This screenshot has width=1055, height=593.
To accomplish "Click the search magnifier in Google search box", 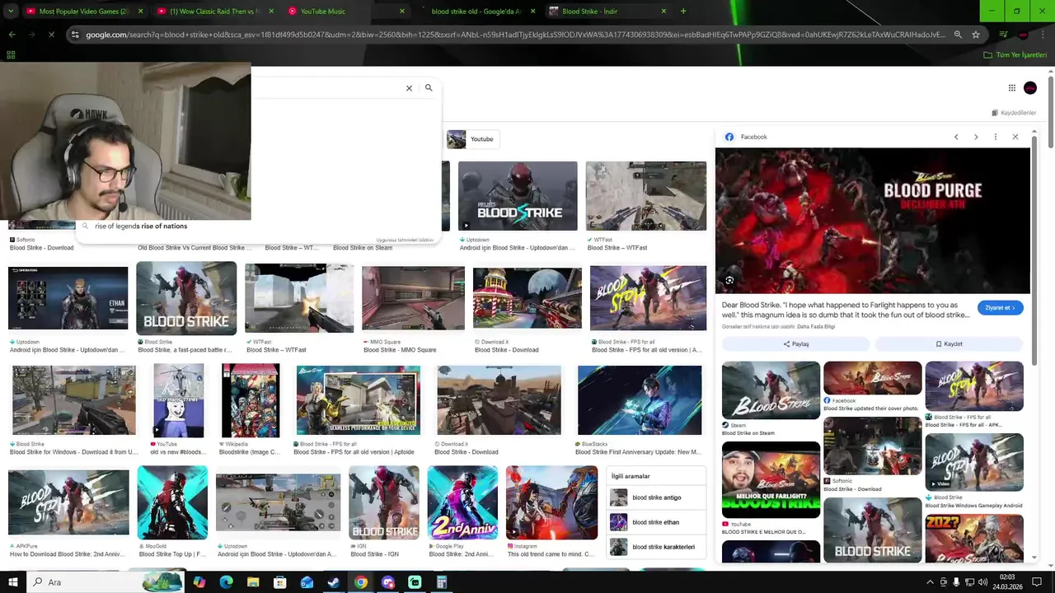I will 429,87.
